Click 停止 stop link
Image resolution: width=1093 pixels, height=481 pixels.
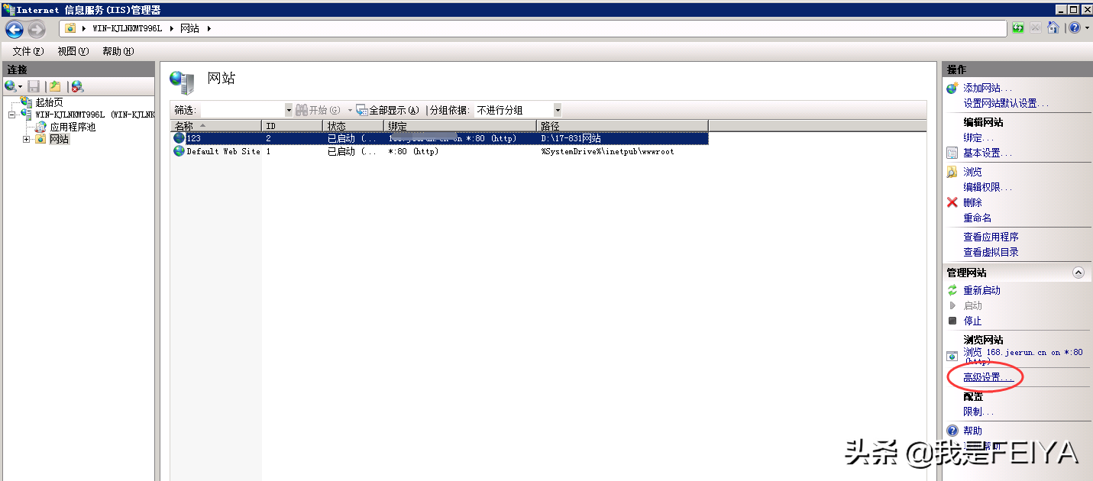(x=972, y=321)
